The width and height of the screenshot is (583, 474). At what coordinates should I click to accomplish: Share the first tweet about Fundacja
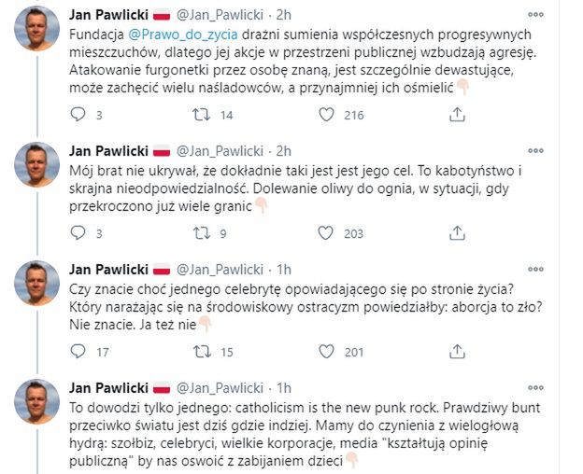(457, 115)
